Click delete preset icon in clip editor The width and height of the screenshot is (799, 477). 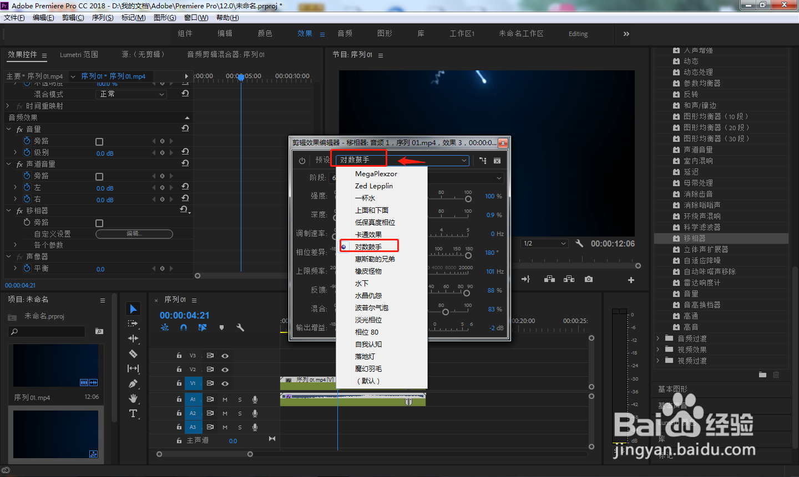[497, 161]
